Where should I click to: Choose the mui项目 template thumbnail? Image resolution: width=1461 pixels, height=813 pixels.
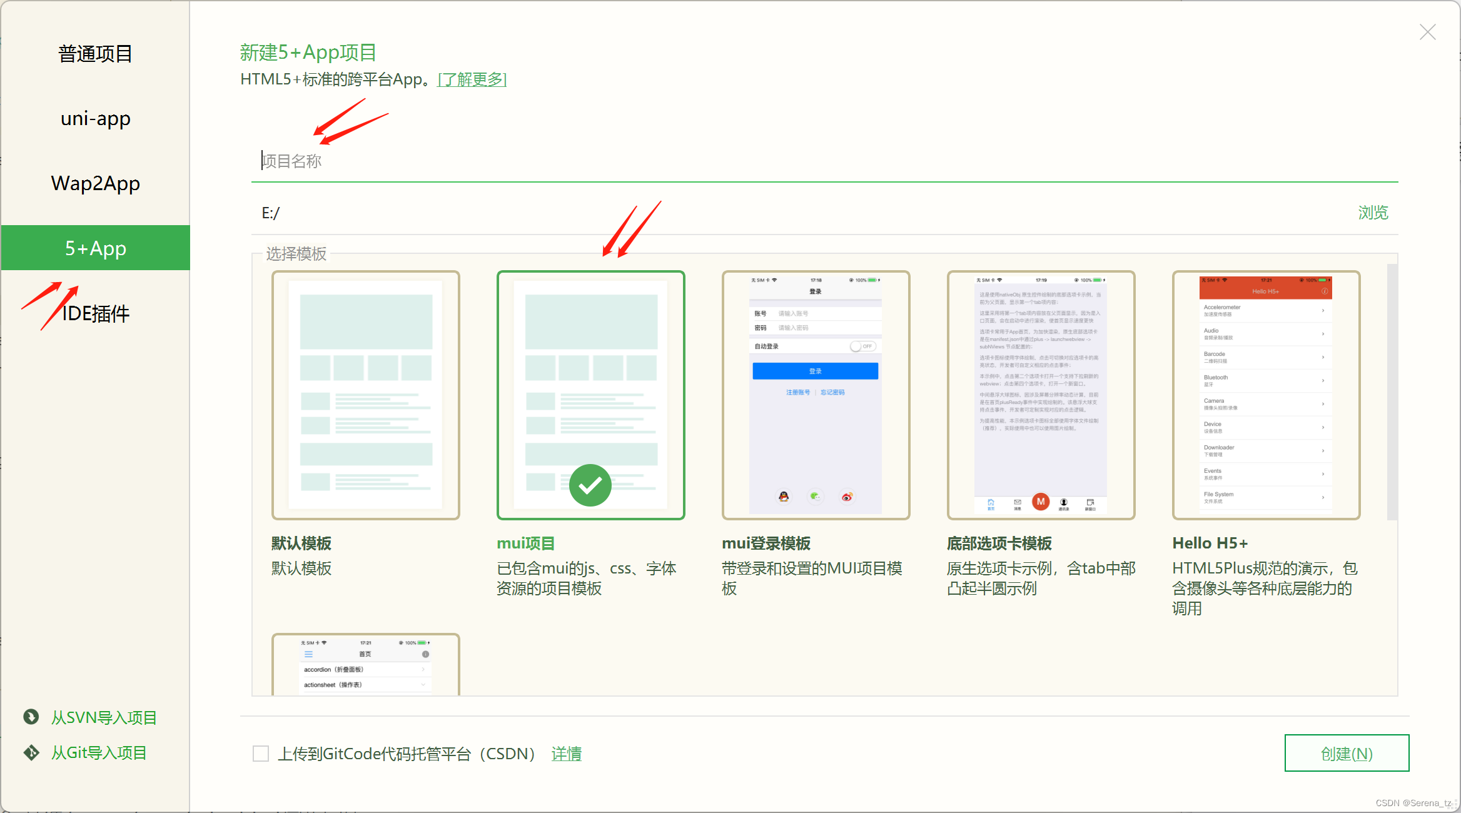(x=591, y=395)
